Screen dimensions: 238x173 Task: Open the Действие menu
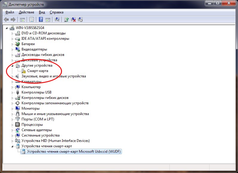point(26,12)
